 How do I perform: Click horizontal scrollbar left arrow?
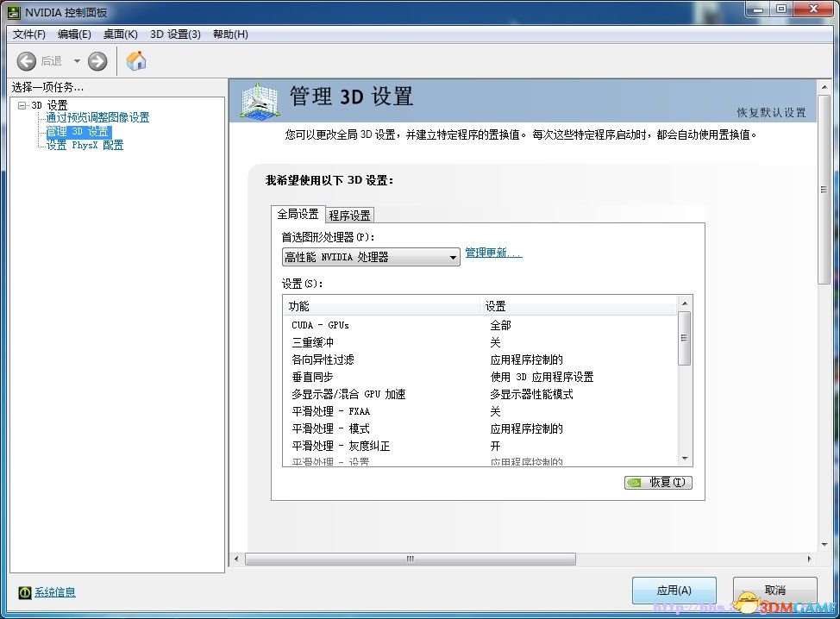click(x=237, y=559)
